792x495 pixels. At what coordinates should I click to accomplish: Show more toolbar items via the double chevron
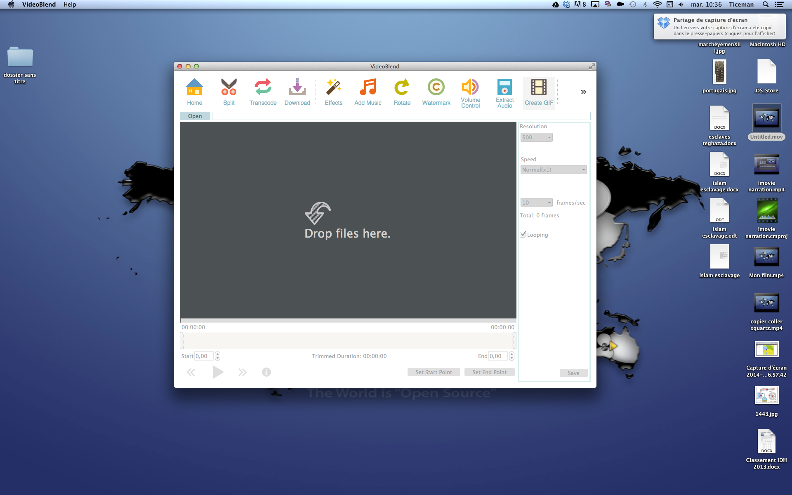(x=583, y=92)
